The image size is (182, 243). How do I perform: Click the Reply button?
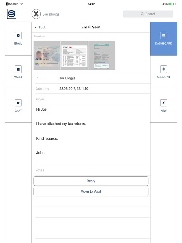(x=91, y=181)
